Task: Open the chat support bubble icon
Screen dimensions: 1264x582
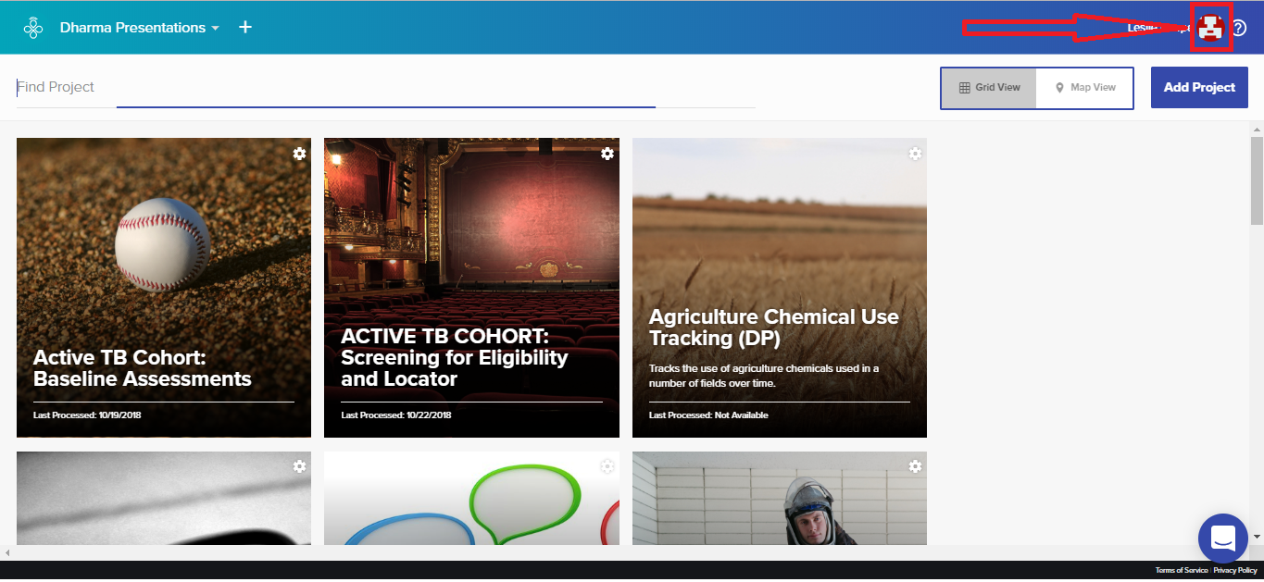Action: coord(1222,539)
